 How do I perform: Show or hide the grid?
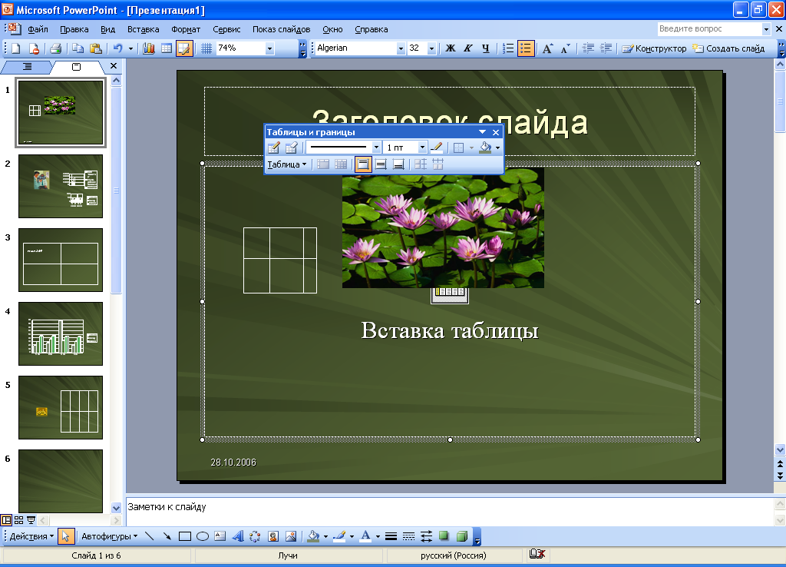point(206,48)
